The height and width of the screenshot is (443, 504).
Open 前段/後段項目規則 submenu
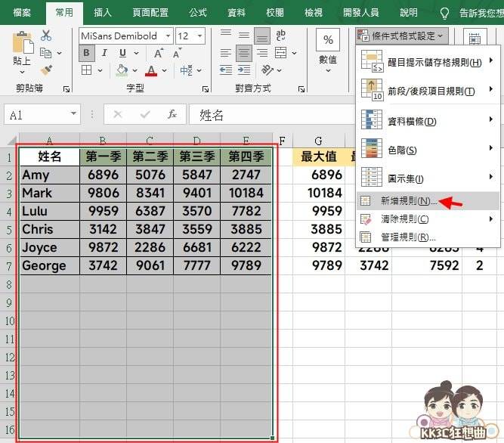(428, 90)
